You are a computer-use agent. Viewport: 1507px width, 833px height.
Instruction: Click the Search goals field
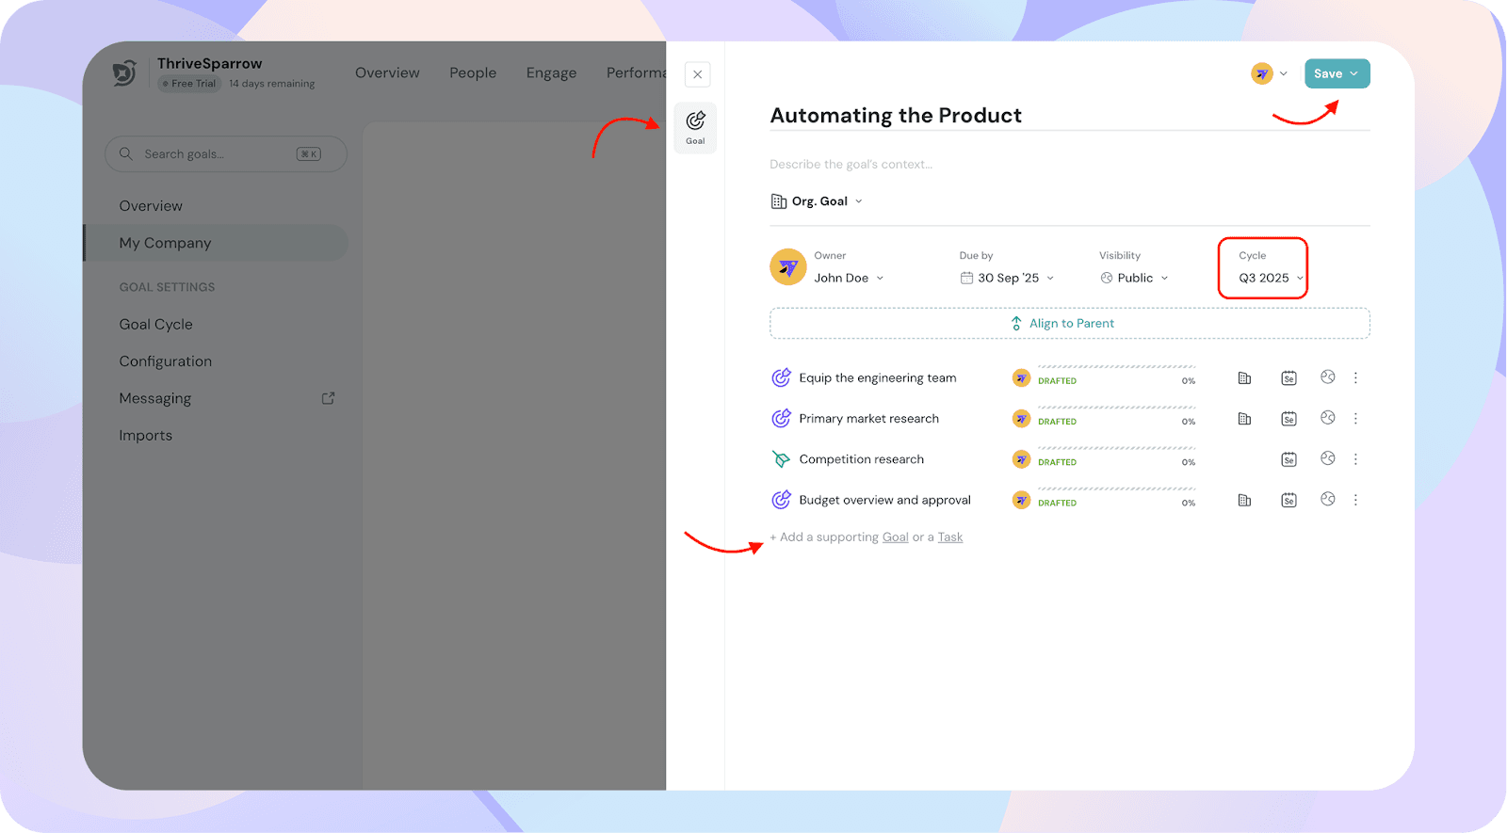226,153
